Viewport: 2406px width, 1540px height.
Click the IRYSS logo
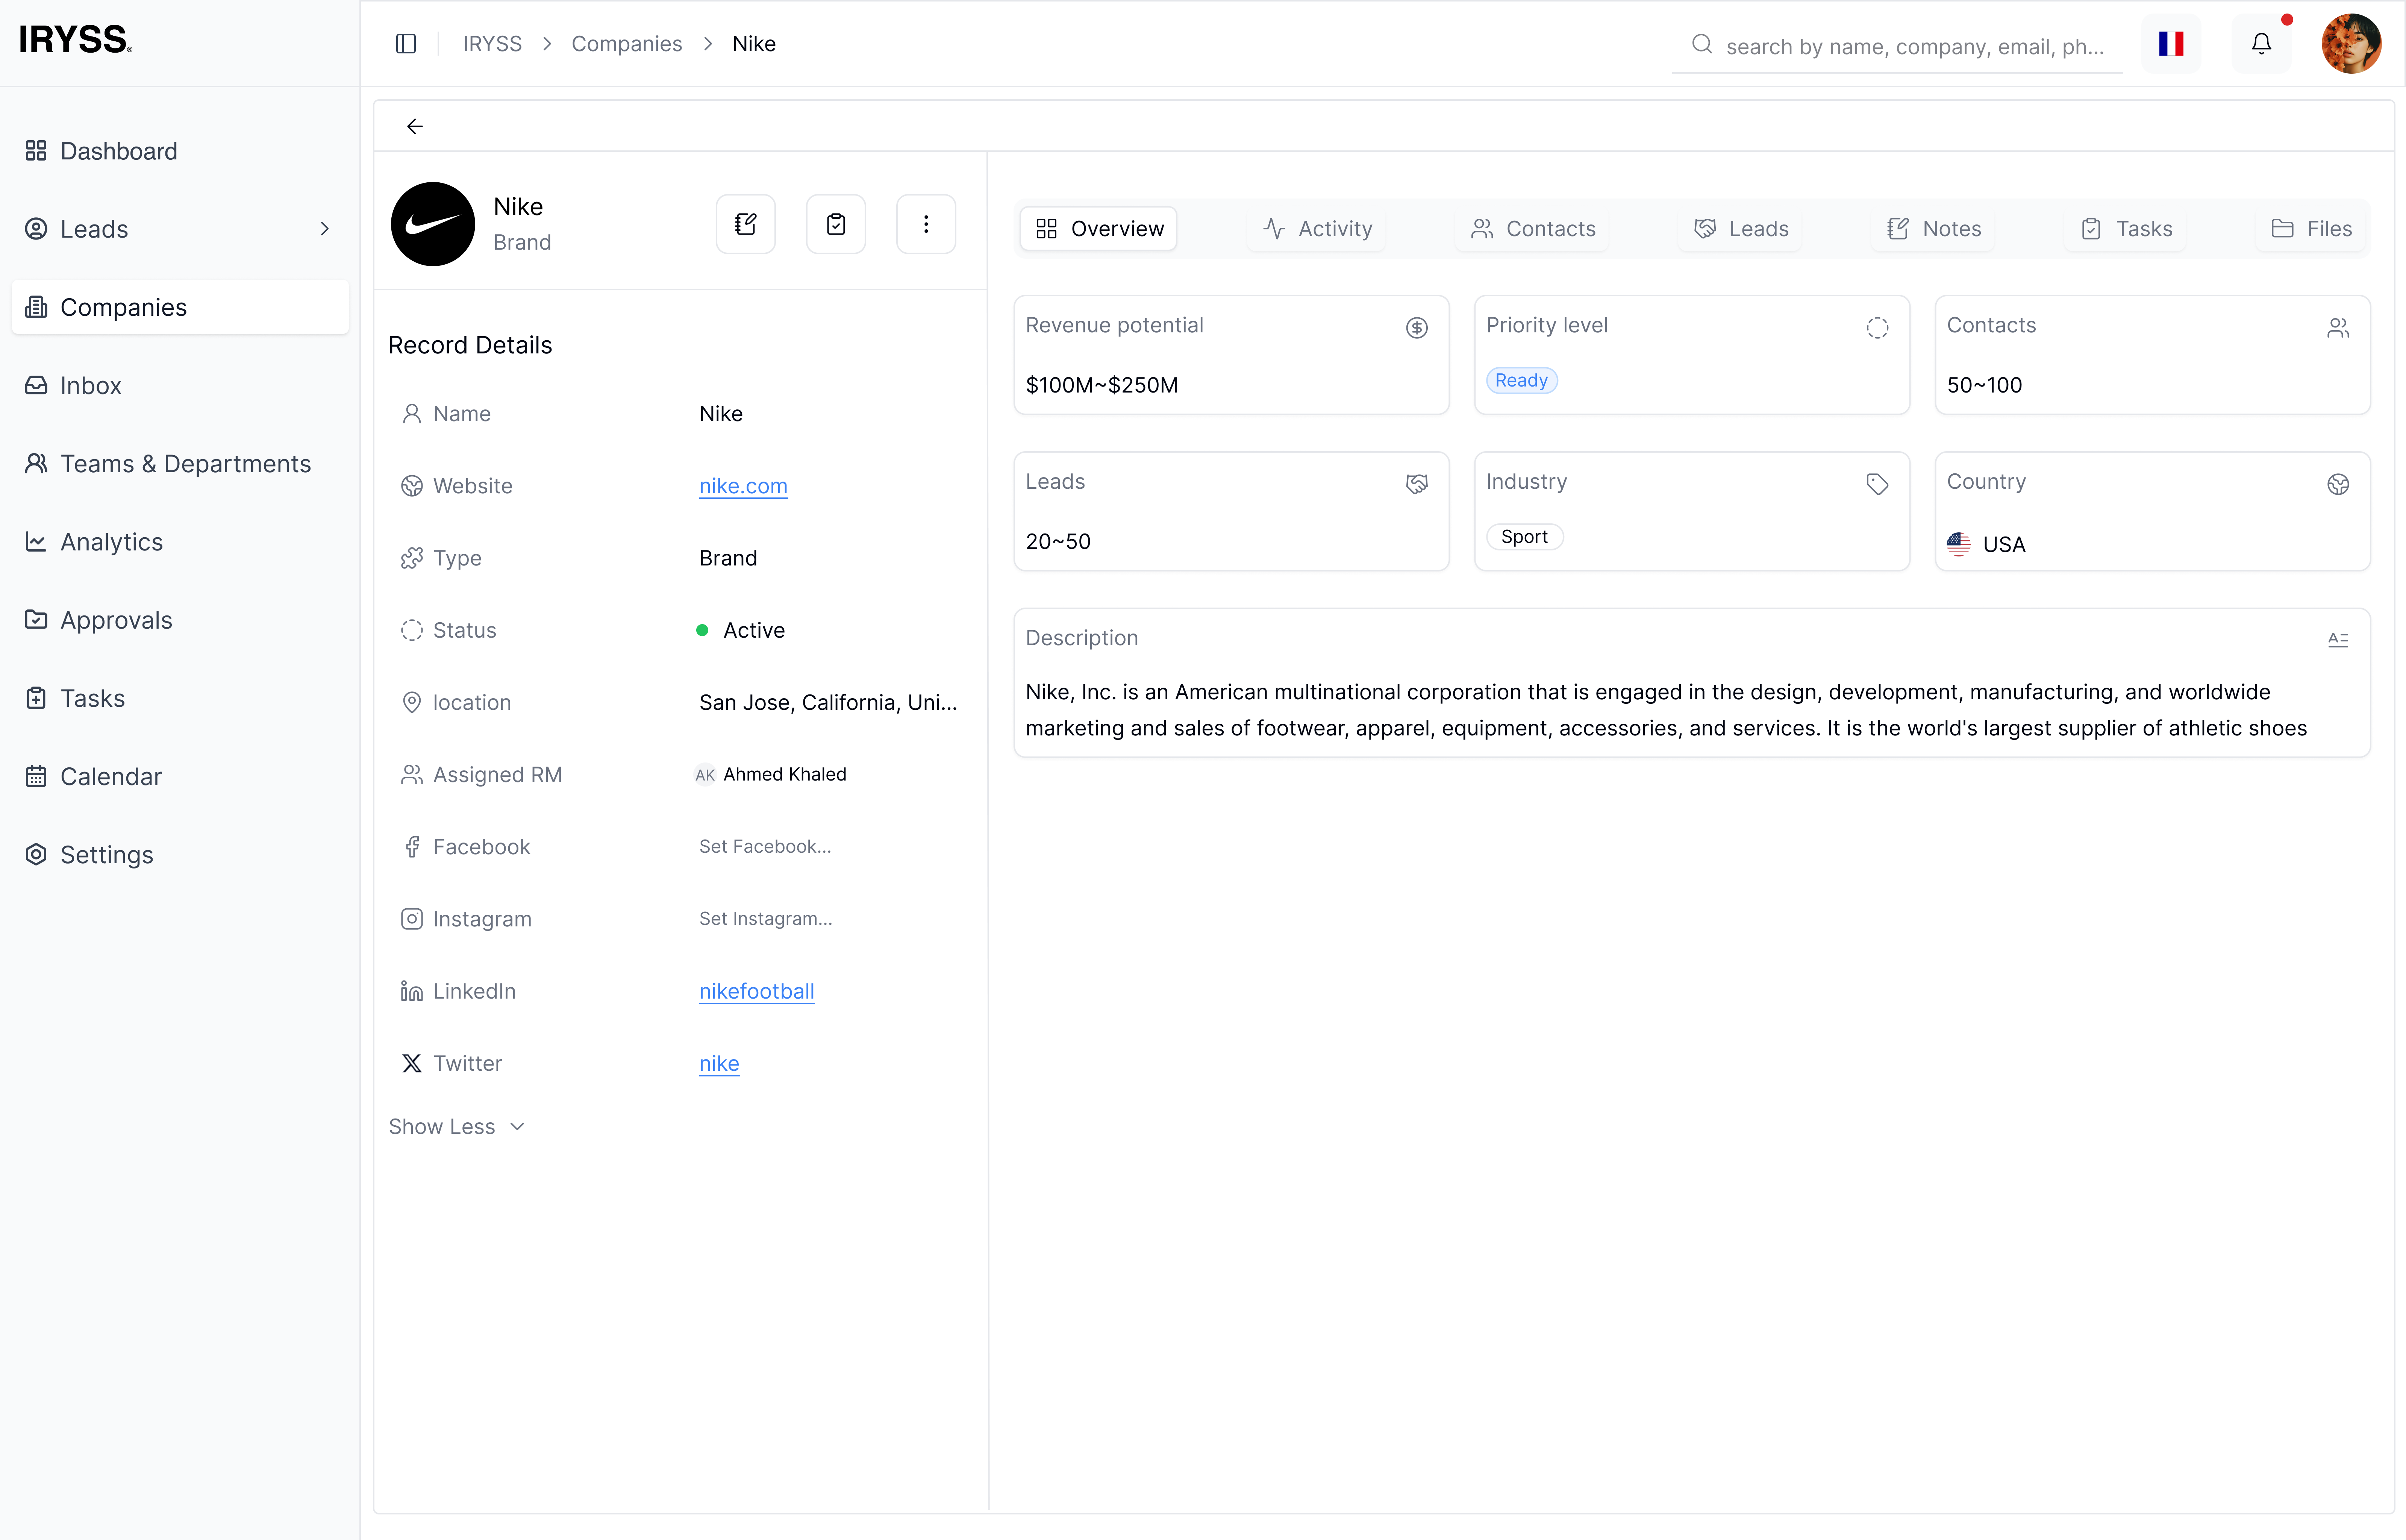coord(76,40)
